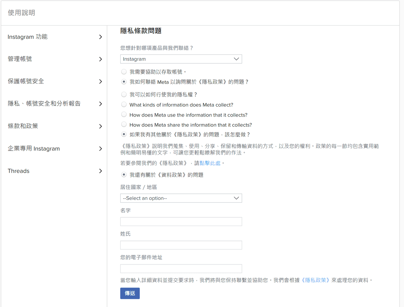Image resolution: width=404 pixels, height=307 pixels.
Task: Expand 保護帳號安全 section arrow
Action: [x=100, y=82]
